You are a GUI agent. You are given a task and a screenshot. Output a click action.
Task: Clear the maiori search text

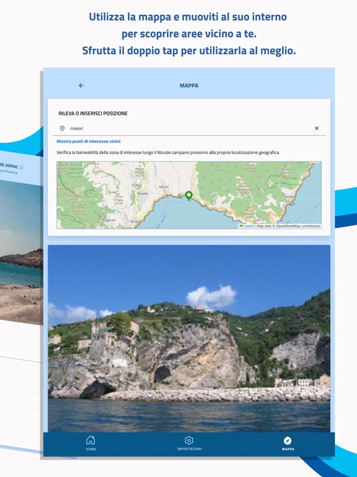(x=317, y=129)
